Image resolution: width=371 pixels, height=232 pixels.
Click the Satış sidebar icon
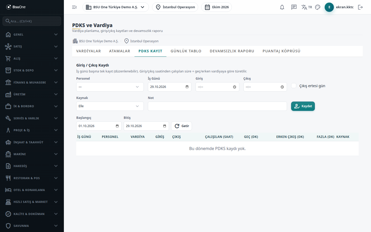point(8,46)
